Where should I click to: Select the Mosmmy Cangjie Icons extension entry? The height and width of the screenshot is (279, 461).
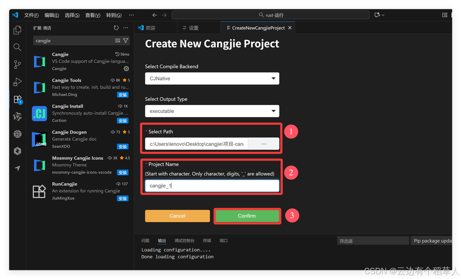pyautogui.click(x=80, y=165)
